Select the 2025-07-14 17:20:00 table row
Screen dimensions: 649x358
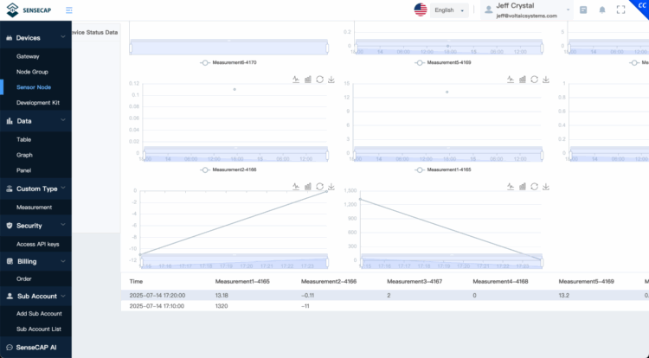click(346, 294)
